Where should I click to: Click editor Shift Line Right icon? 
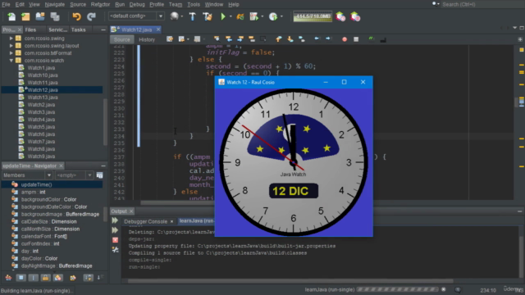pos(328,39)
